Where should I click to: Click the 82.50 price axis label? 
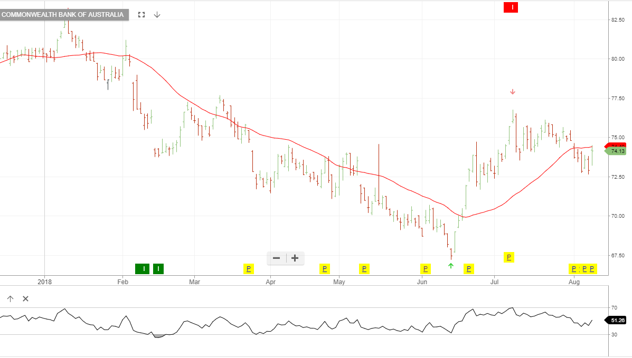618,20
